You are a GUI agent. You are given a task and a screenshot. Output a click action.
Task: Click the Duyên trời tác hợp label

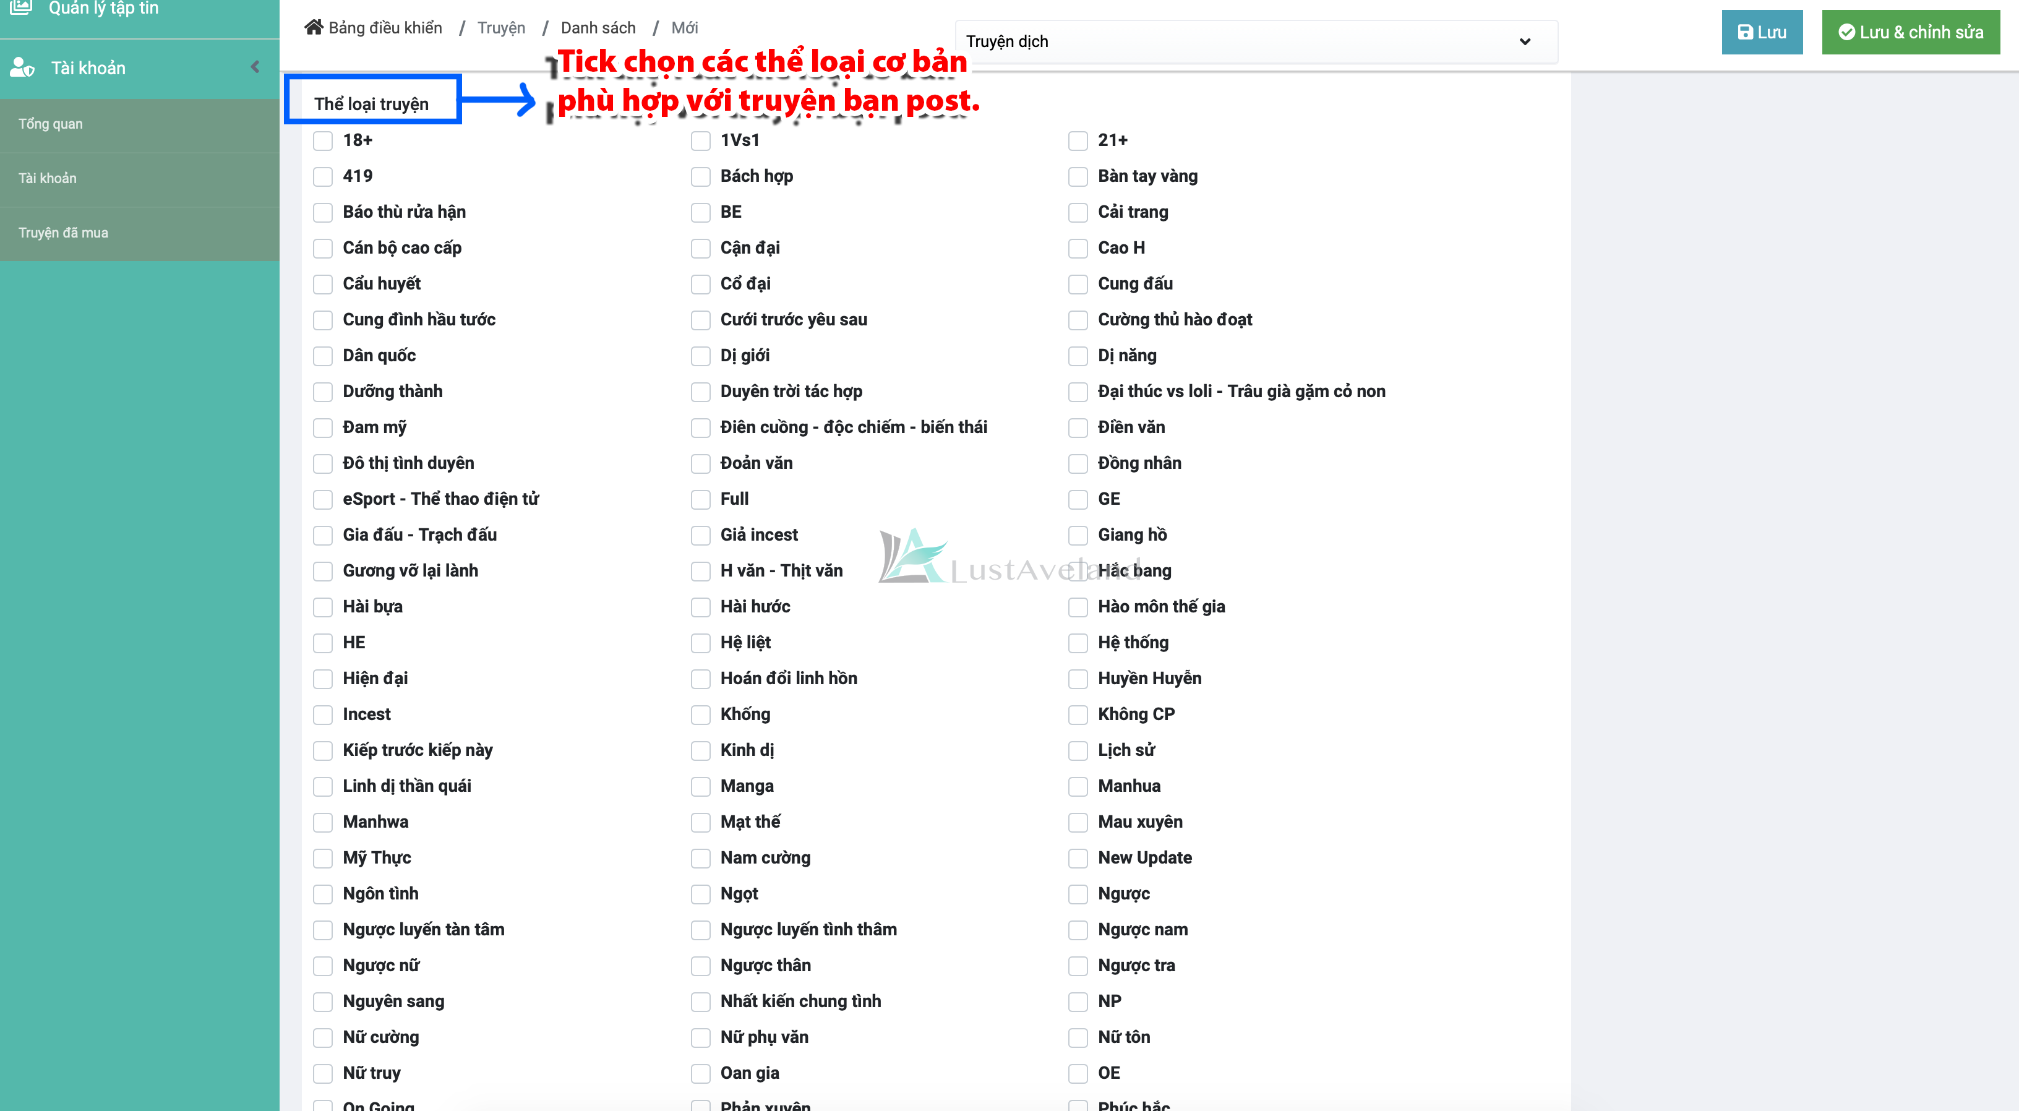792,391
